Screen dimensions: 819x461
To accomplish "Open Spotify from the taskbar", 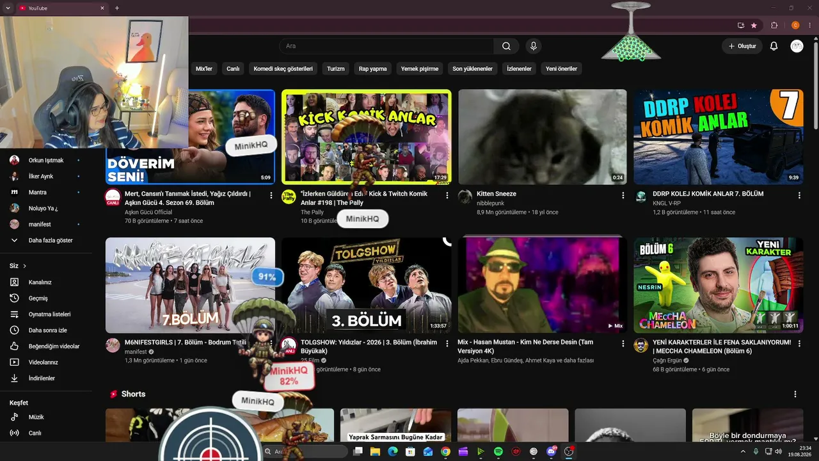I will tap(498, 451).
